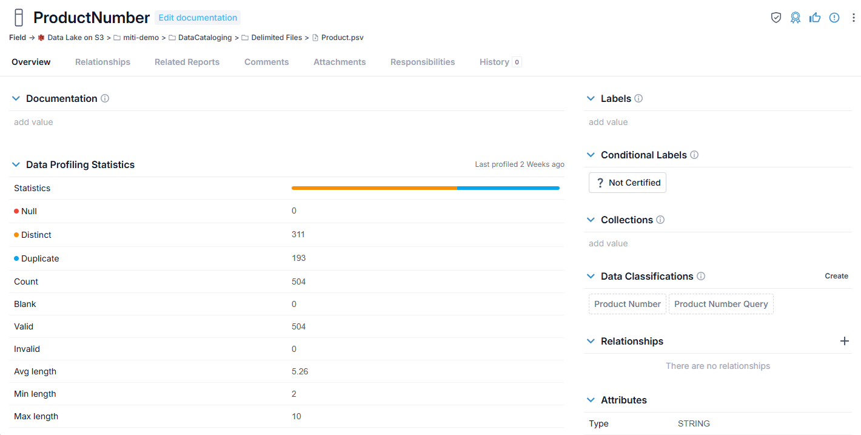
Task: Click add value under Documentation
Action: (x=33, y=122)
